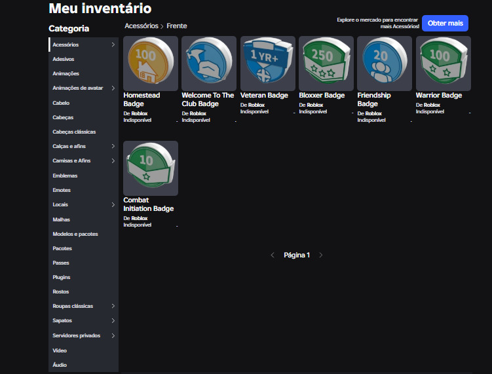Open Roblox creator link under Veteran Badge
The image size is (492, 374).
pyautogui.click(x=256, y=105)
